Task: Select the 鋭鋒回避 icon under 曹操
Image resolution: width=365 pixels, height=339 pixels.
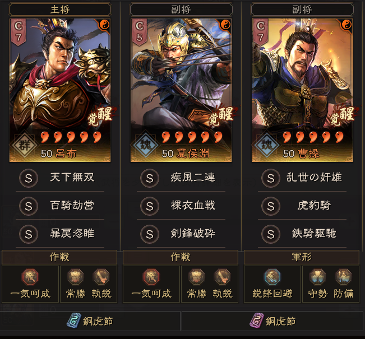Action: pyautogui.click(x=272, y=277)
